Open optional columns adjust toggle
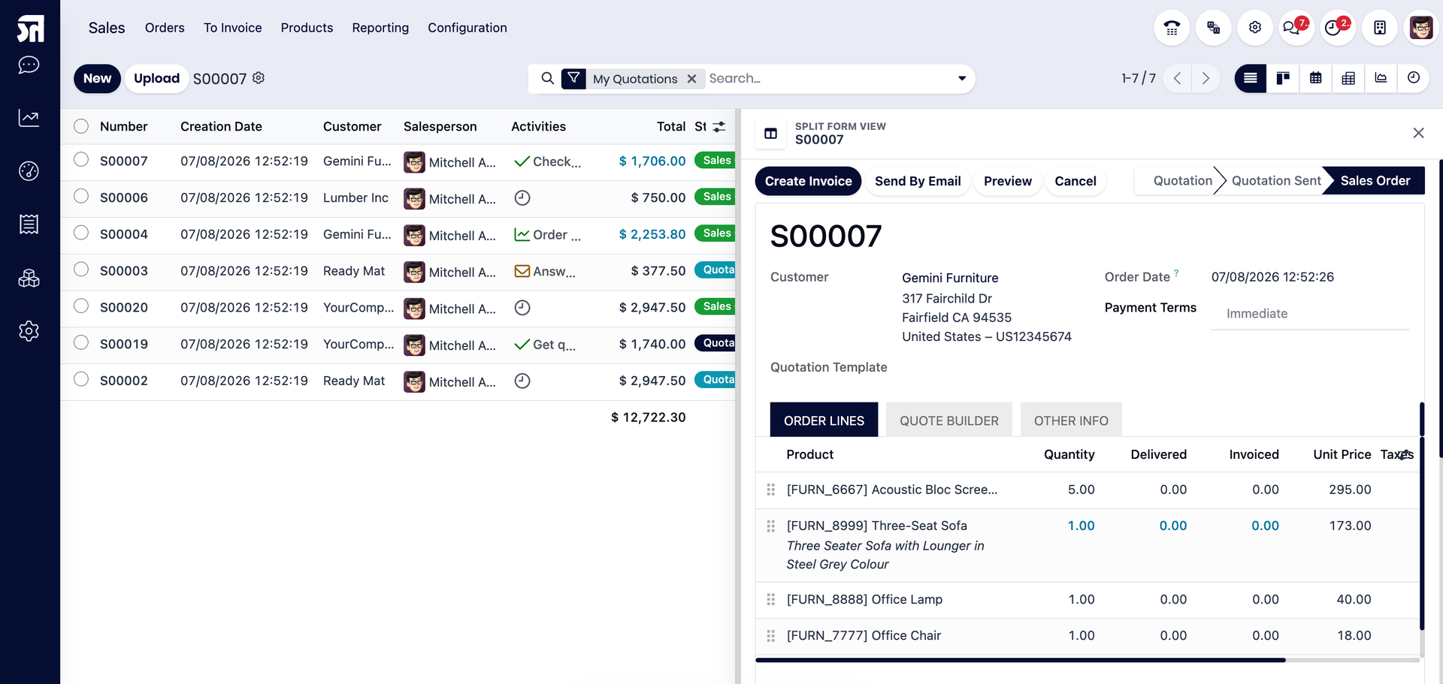 (x=719, y=127)
